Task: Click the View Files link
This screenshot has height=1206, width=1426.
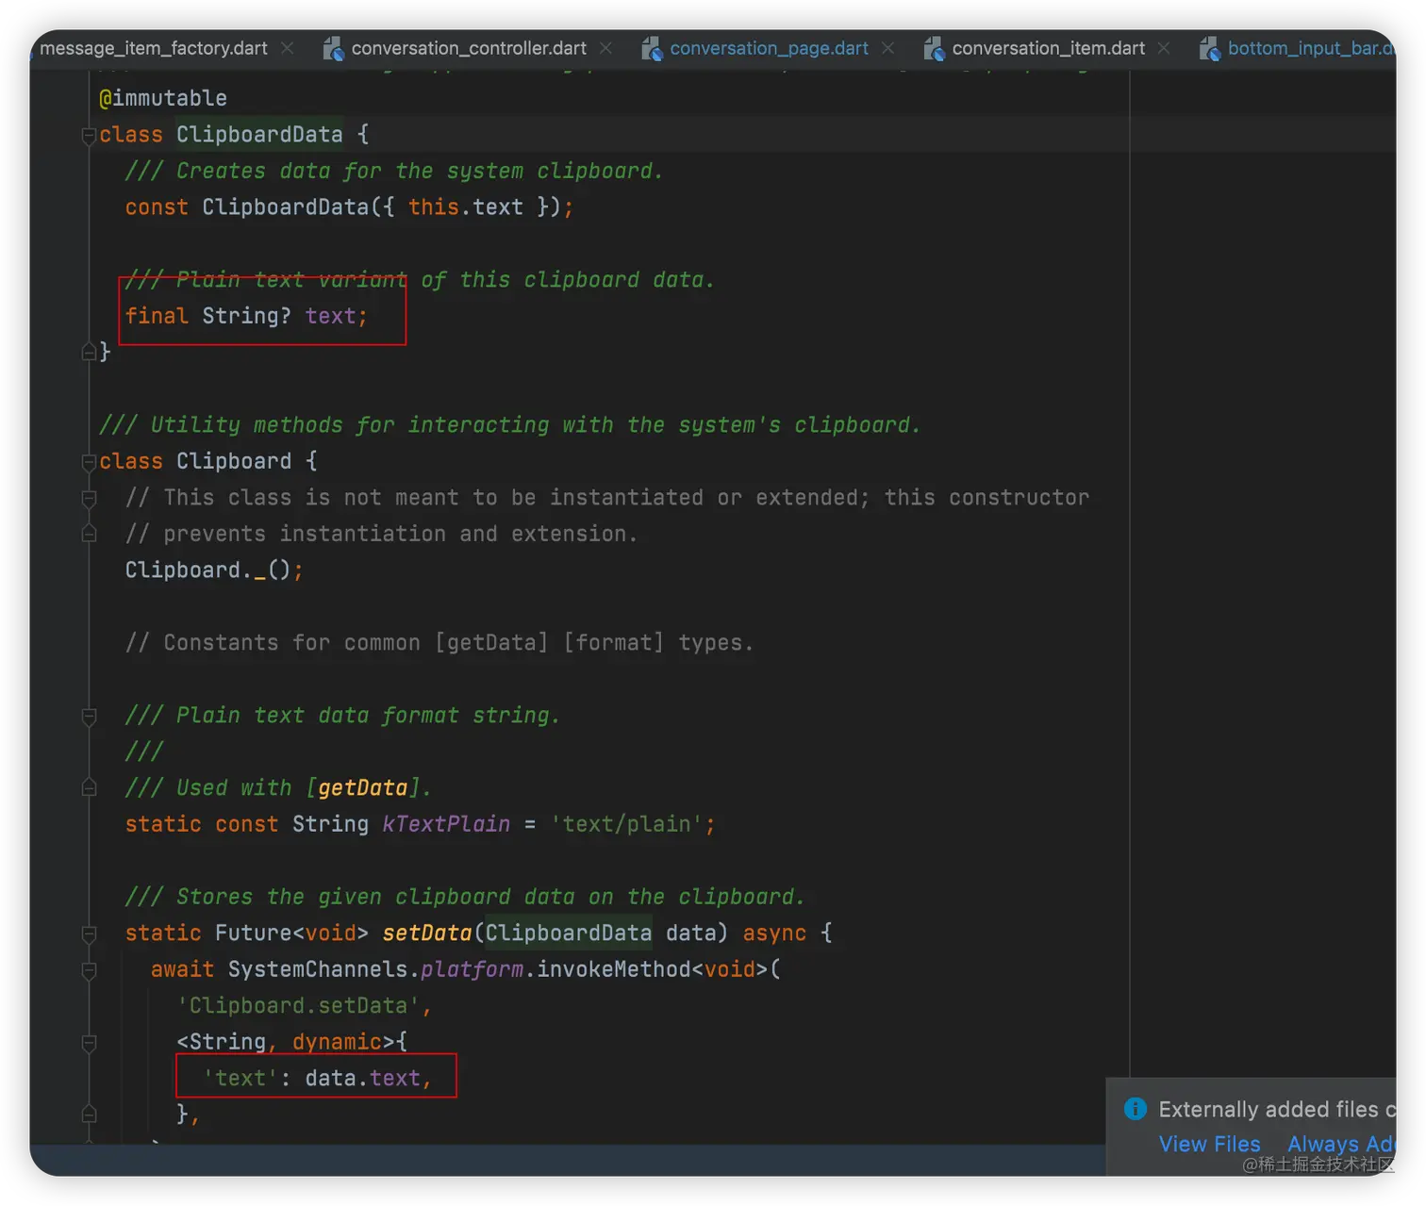Action: coord(1209,1144)
